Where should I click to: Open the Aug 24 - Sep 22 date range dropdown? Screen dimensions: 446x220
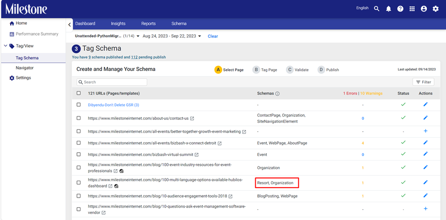coord(172,36)
